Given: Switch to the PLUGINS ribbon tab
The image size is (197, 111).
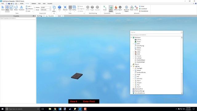Looking at the screenshot, I should pos(50,3).
